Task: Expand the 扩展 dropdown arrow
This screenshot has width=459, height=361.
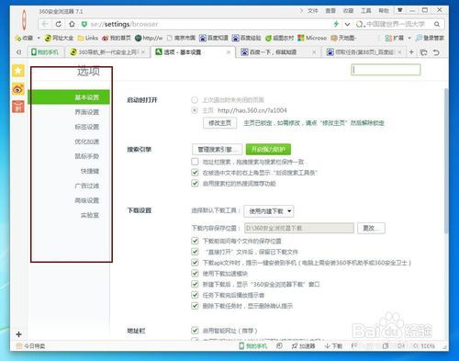Action: (x=409, y=38)
